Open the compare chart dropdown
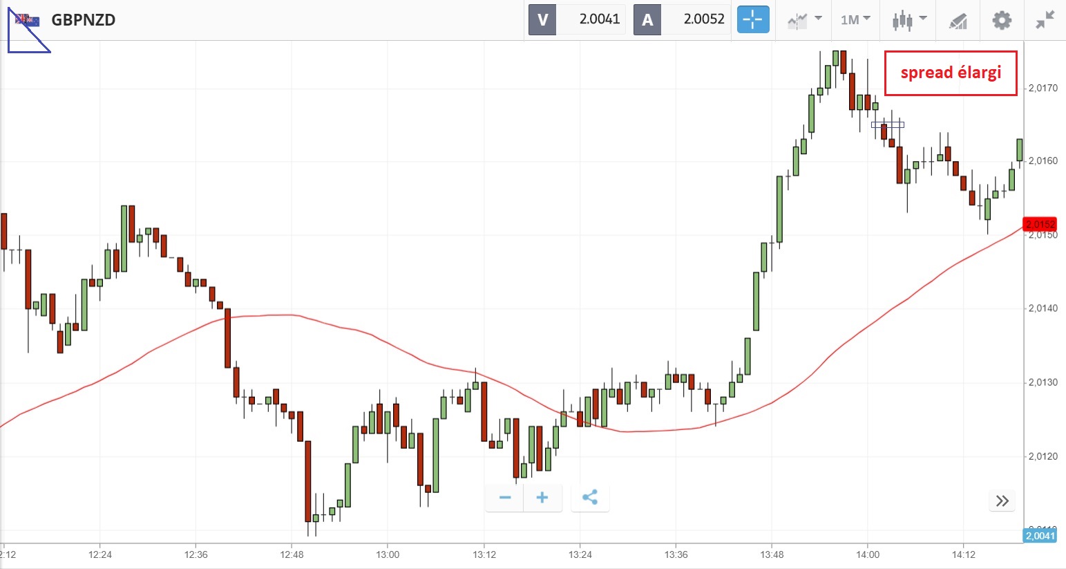 tap(804, 19)
